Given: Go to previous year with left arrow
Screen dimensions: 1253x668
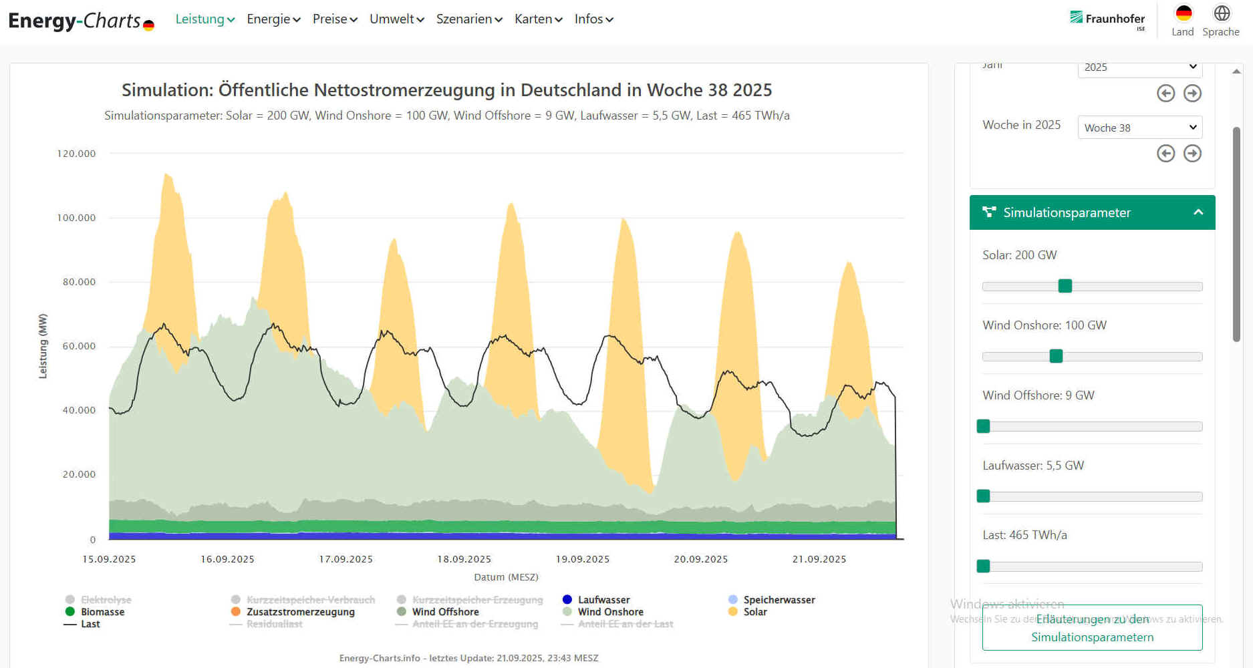Looking at the screenshot, I should click(1165, 94).
